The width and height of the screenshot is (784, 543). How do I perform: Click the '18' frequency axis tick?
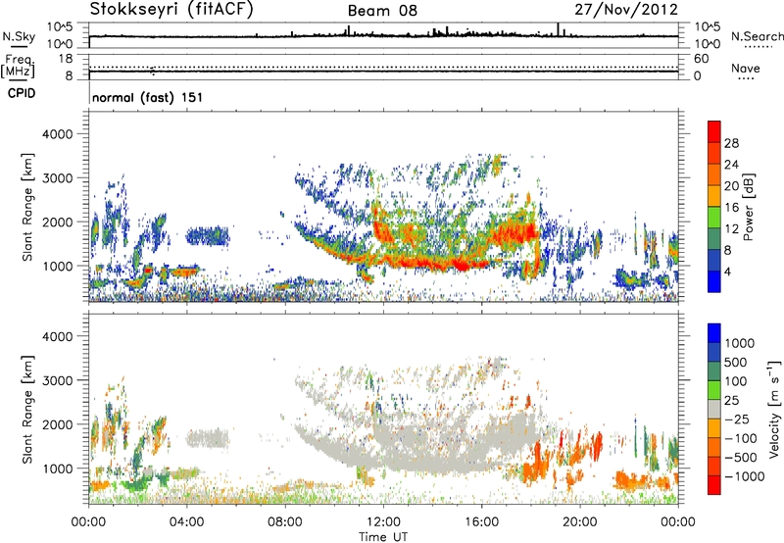(x=66, y=59)
